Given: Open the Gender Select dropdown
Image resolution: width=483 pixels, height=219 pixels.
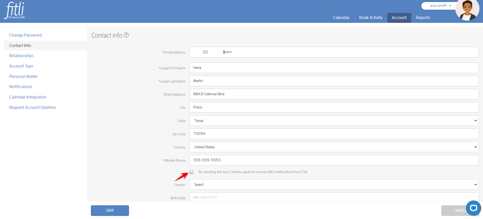Looking at the screenshot, I should coord(334,184).
